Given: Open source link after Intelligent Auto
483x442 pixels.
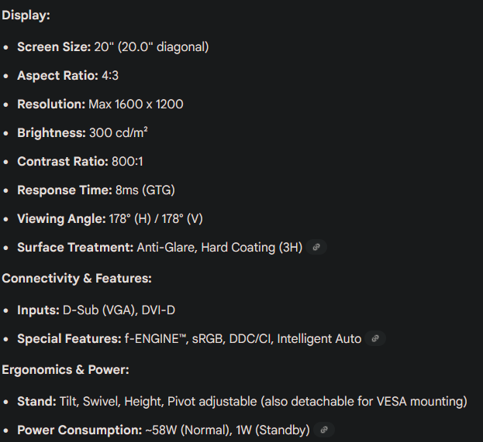Looking at the screenshot, I should pyautogui.click(x=375, y=338).
